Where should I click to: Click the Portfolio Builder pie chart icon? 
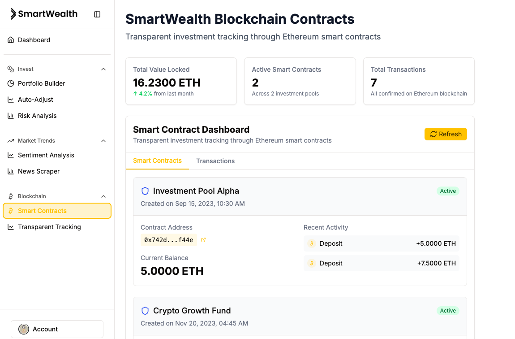pyautogui.click(x=11, y=83)
